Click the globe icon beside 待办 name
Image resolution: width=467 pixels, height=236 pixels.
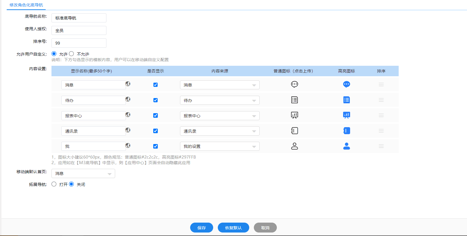[x=128, y=99]
